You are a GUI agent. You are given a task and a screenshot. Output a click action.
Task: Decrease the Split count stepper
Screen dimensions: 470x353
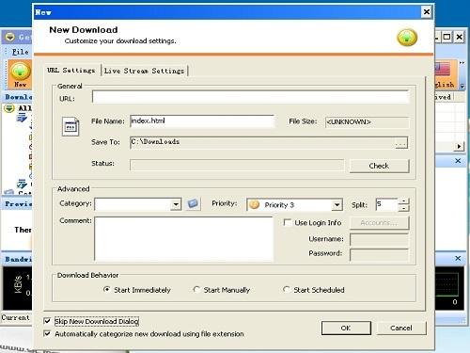click(x=403, y=208)
